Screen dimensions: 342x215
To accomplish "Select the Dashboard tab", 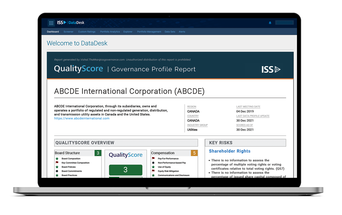I will coord(53,32).
